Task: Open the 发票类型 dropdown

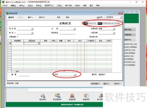Action: point(114,29)
